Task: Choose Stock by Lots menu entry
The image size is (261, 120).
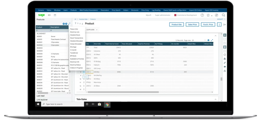Action: 75,32
